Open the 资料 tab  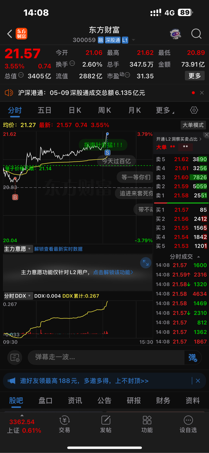pyautogui.click(x=193, y=400)
